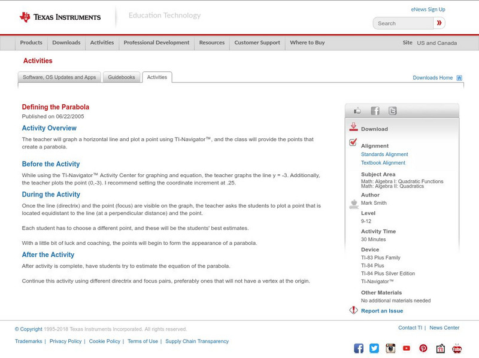Click the thumbs-up like icon
This screenshot has height=358, width=479.
click(357, 111)
